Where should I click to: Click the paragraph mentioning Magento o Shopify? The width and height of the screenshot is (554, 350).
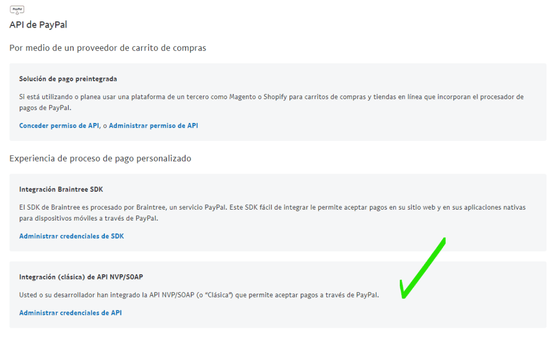coord(272,102)
